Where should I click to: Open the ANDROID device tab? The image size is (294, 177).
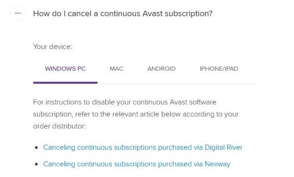pyautogui.click(x=161, y=68)
